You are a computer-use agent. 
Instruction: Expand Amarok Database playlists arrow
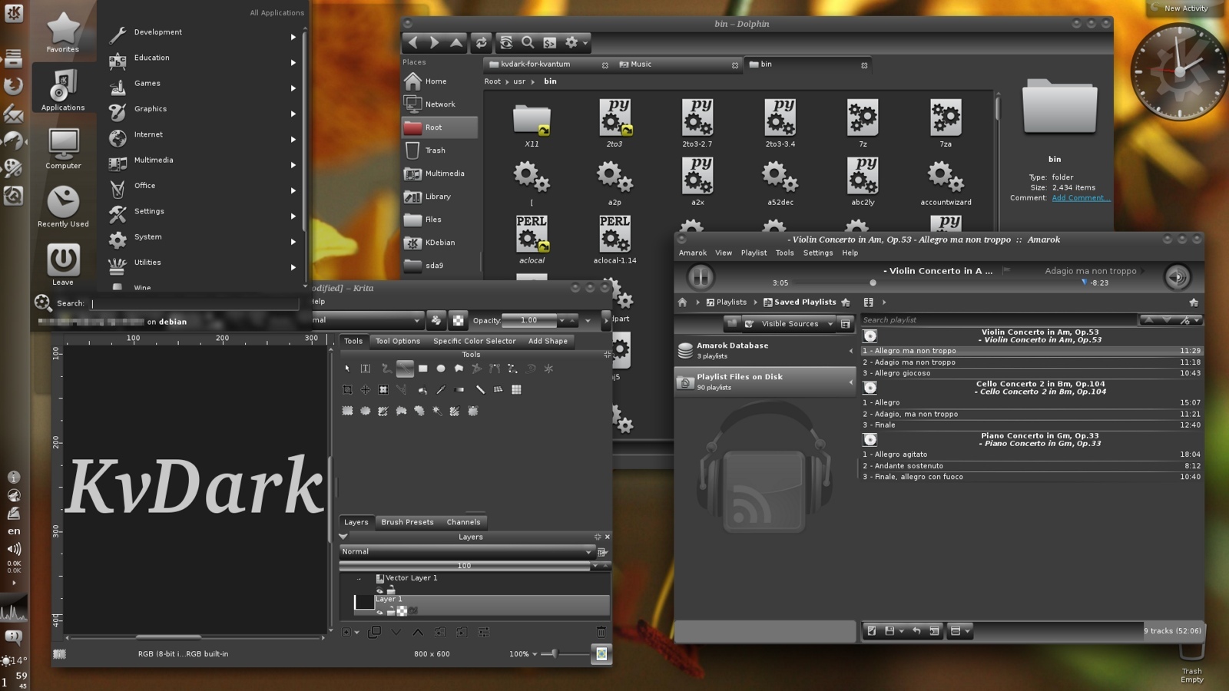tap(850, 351)
